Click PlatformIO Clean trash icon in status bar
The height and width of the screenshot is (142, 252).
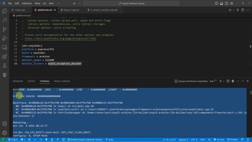pyautogui.click(x=46, y=140)
